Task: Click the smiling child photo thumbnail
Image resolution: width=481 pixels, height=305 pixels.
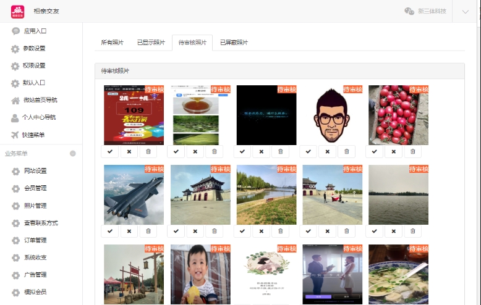Action: pyautogui.click(x=200, y=274)
